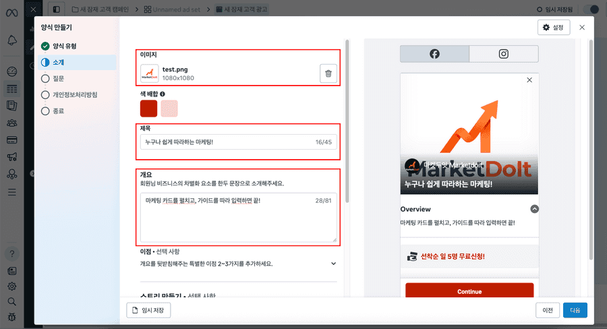Open audiences people icon

(x=12, y=123)
